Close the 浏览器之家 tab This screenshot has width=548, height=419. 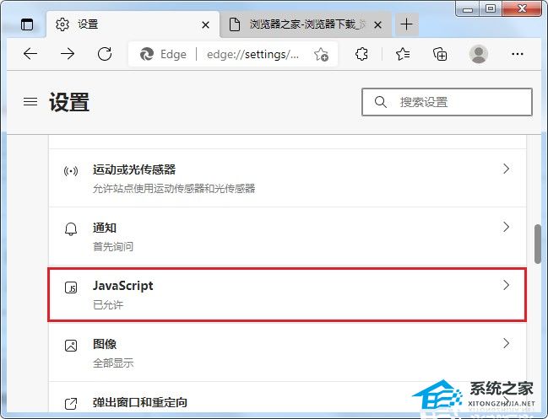click(377, 24)
